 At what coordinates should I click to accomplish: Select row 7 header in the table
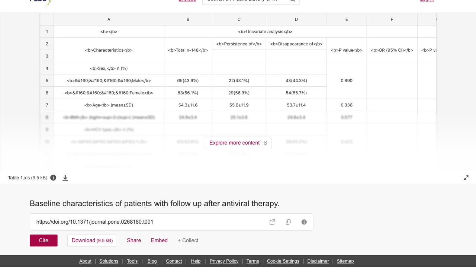click(47, 105)
